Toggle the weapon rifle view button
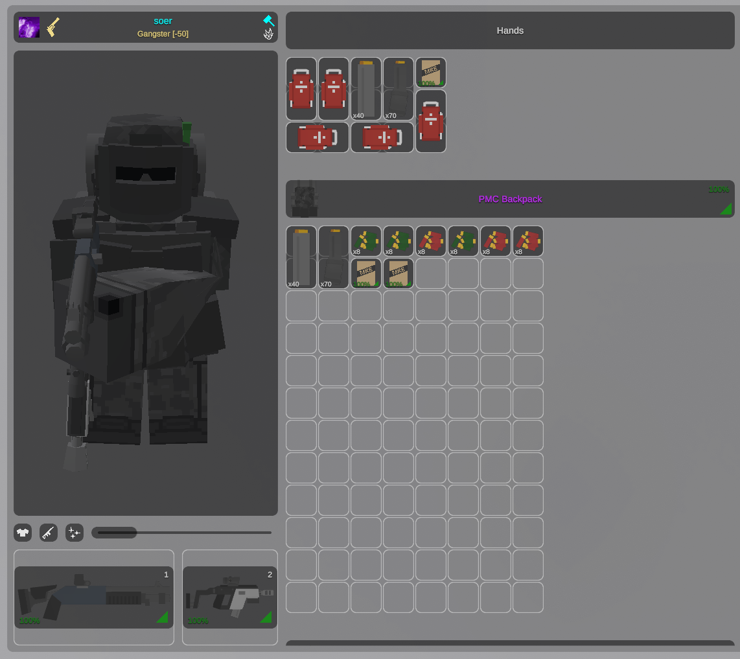The image size is (740, 659). click(x=49, y=533)
